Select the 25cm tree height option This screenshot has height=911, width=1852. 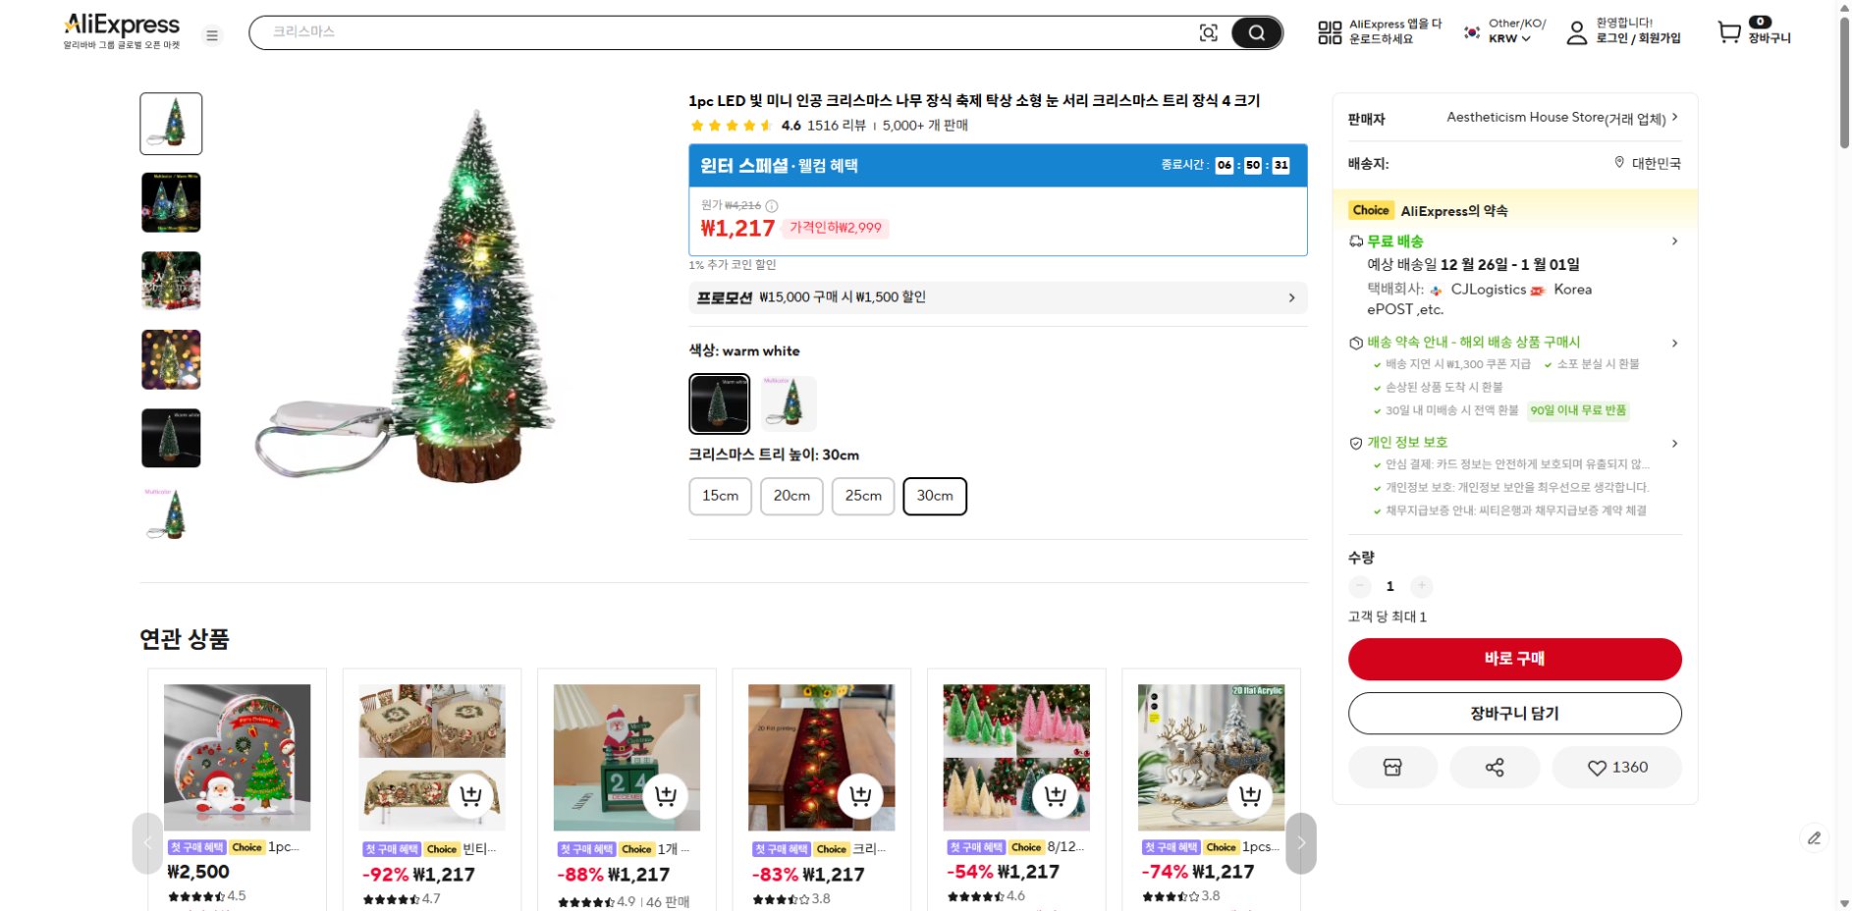(x=862, y=496)
